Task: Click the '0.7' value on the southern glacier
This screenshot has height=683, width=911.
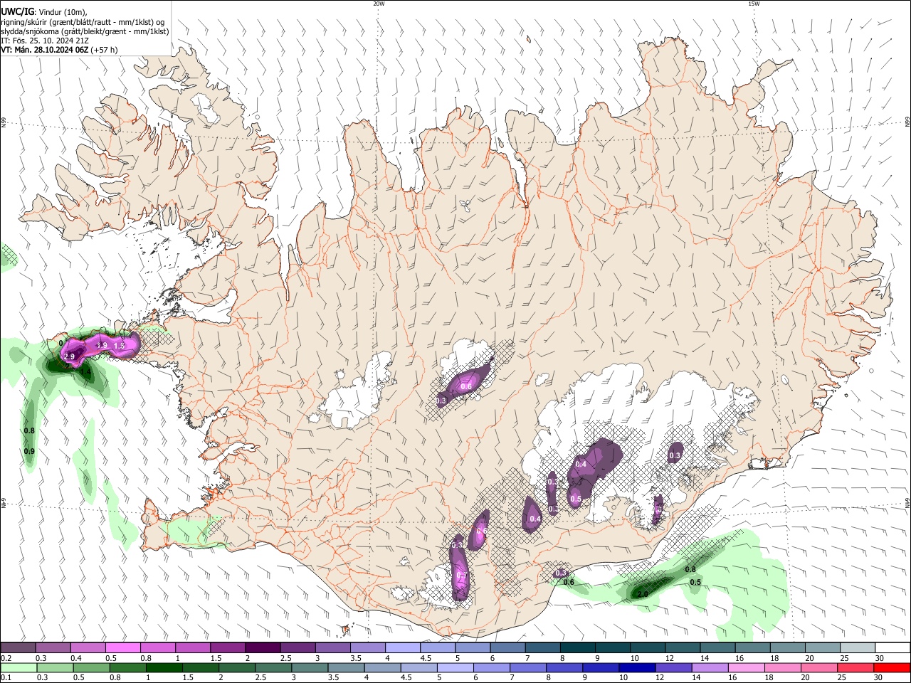Action: 460,575
